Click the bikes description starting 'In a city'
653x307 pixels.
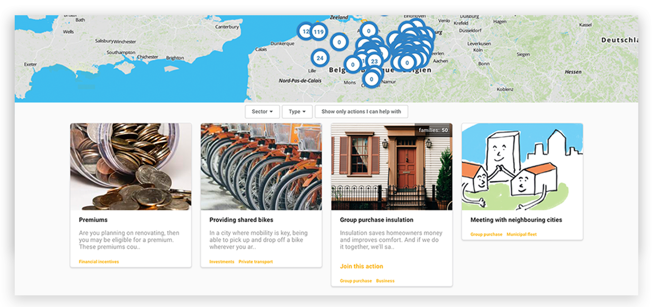[x=258, y=240]
